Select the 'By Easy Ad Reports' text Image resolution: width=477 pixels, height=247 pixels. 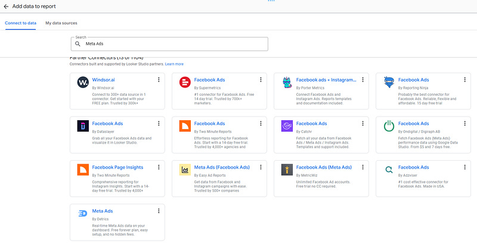click(210, 176)
